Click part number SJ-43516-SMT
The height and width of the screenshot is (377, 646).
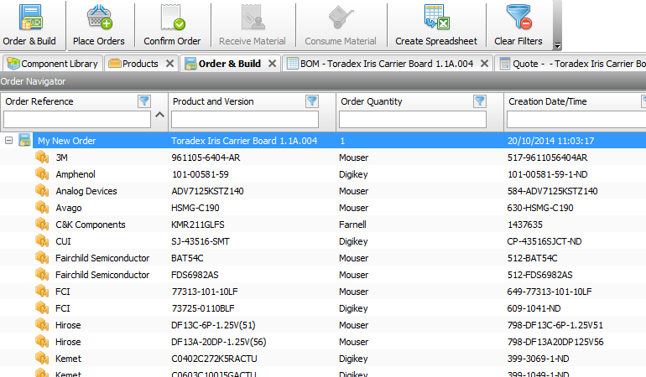click(x=201, y=241)
